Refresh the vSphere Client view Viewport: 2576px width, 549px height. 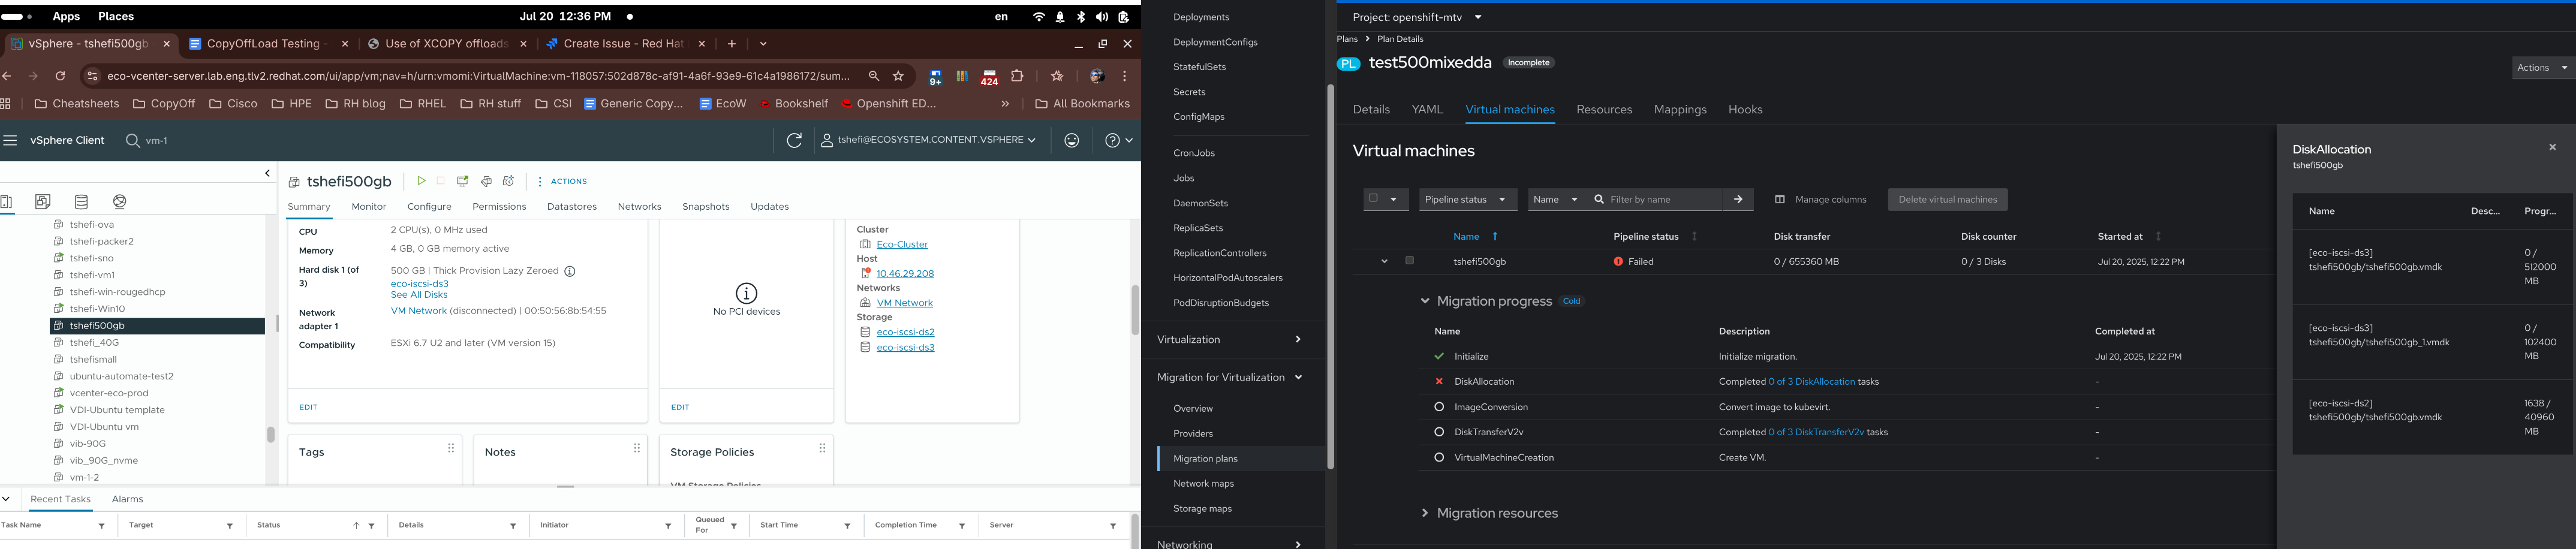click(794, 141)
